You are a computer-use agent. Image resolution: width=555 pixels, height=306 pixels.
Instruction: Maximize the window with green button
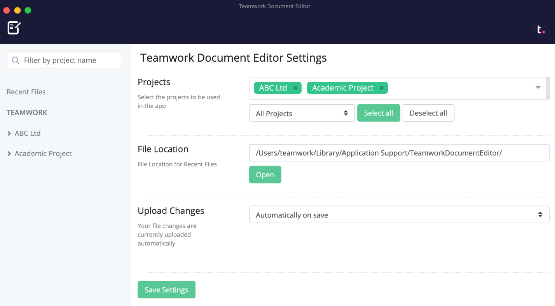tap(28, 10)
